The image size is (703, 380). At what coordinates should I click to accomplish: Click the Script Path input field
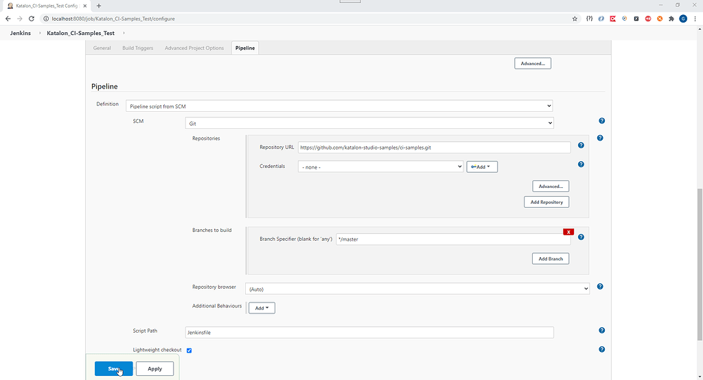click(369, 332)
